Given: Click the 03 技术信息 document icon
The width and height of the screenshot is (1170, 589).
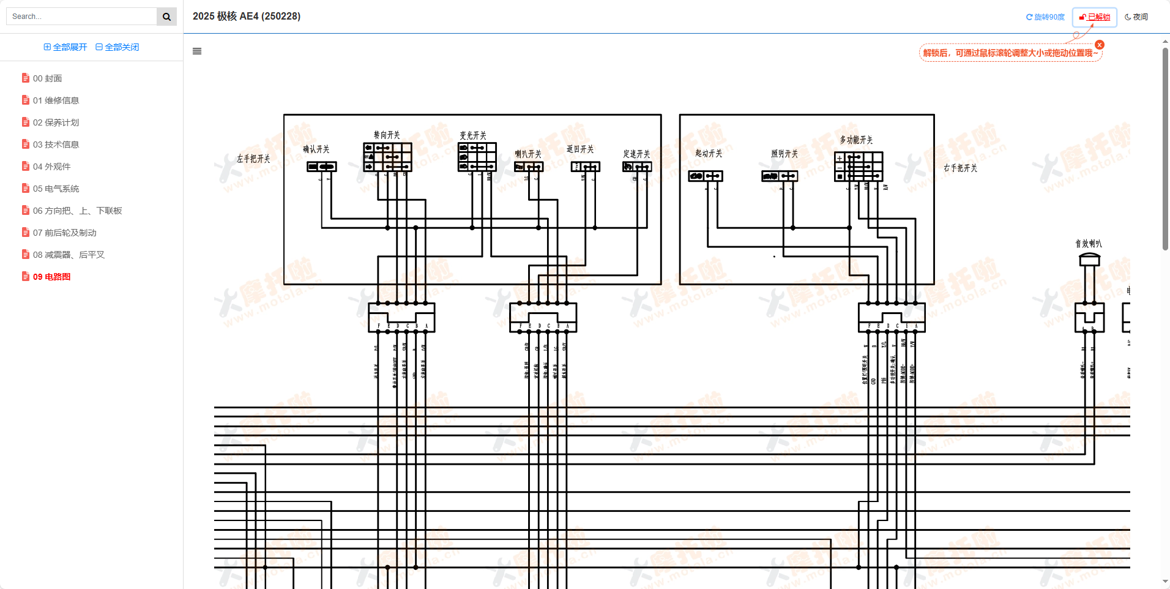Looking at the screenshot, I should click(x=26, y=144).
